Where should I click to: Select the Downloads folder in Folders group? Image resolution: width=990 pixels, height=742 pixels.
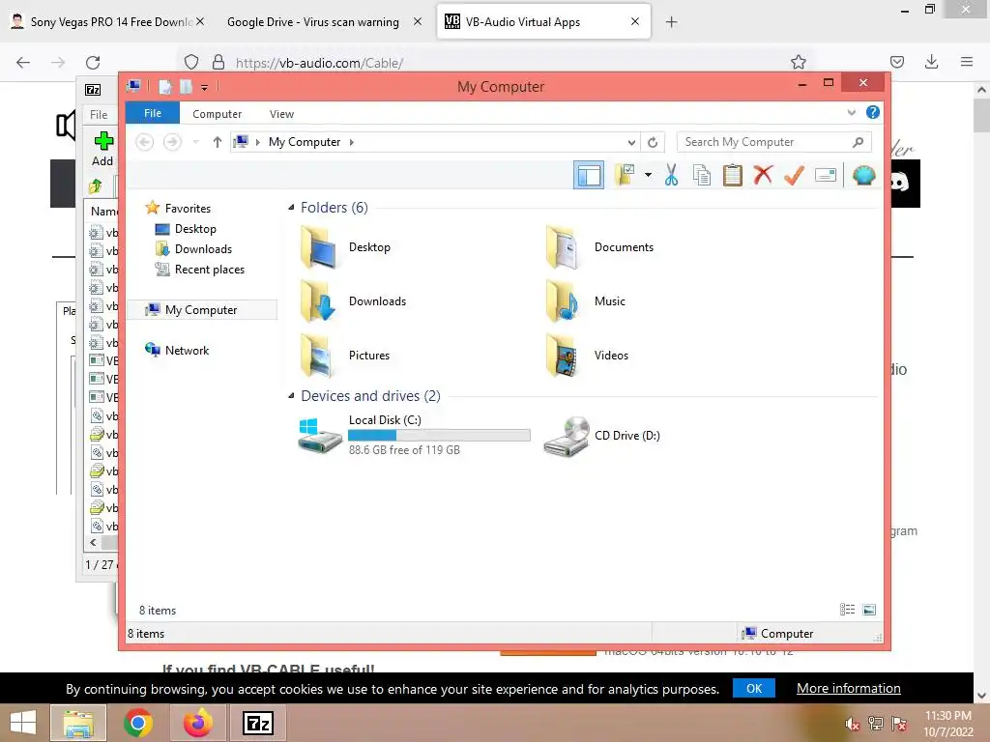click(354, 301)
